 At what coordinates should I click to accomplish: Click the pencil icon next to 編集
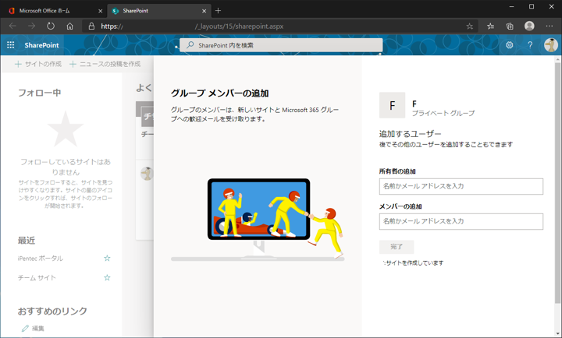(25, 328)
